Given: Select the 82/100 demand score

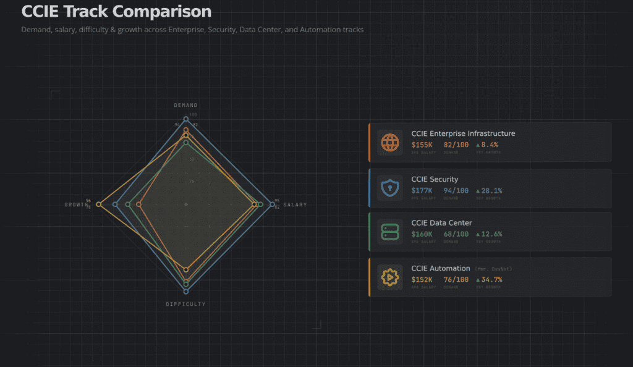Looking at the screenshot, I should (x=456, y=145).
